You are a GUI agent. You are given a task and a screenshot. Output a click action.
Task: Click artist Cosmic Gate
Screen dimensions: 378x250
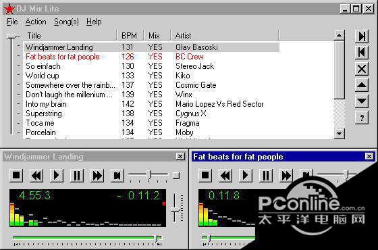point(196,85)
